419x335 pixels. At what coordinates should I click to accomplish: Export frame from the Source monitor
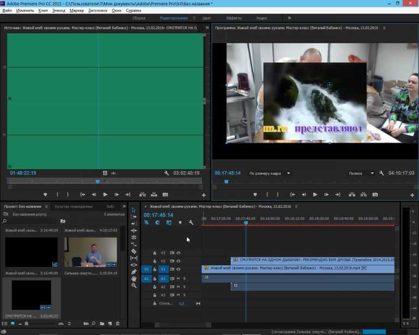point(165,195)
